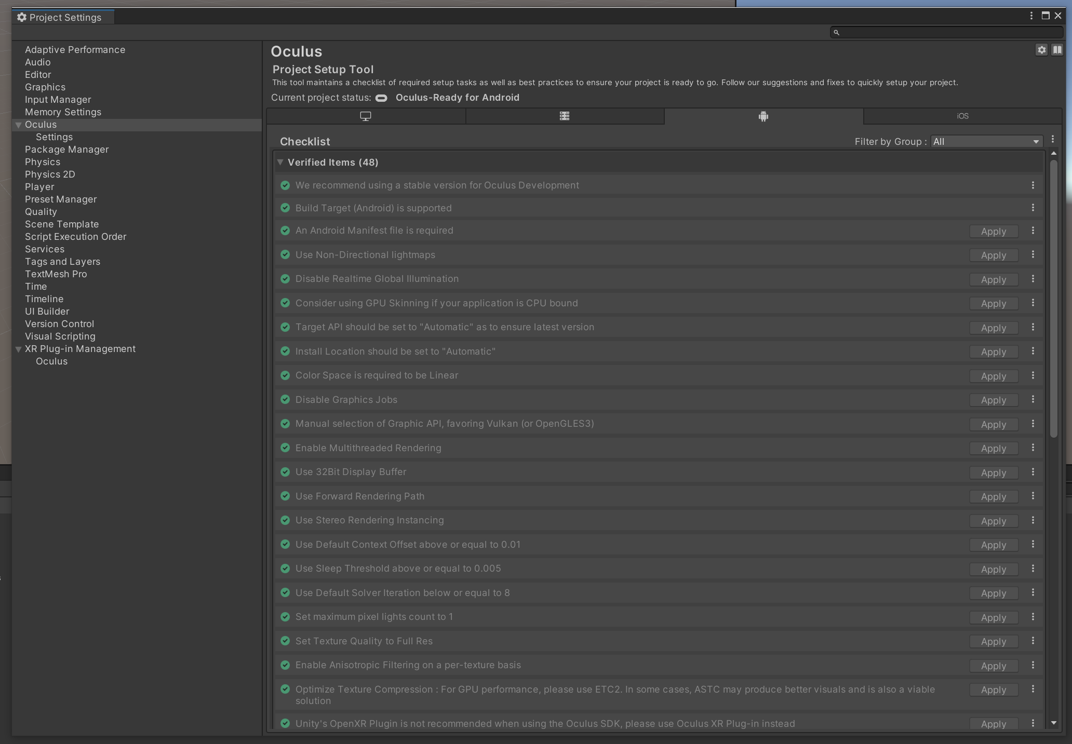Click green check for Color Space Linear
Viewport: 1072px width, 744px height.
tap(285, 375)
